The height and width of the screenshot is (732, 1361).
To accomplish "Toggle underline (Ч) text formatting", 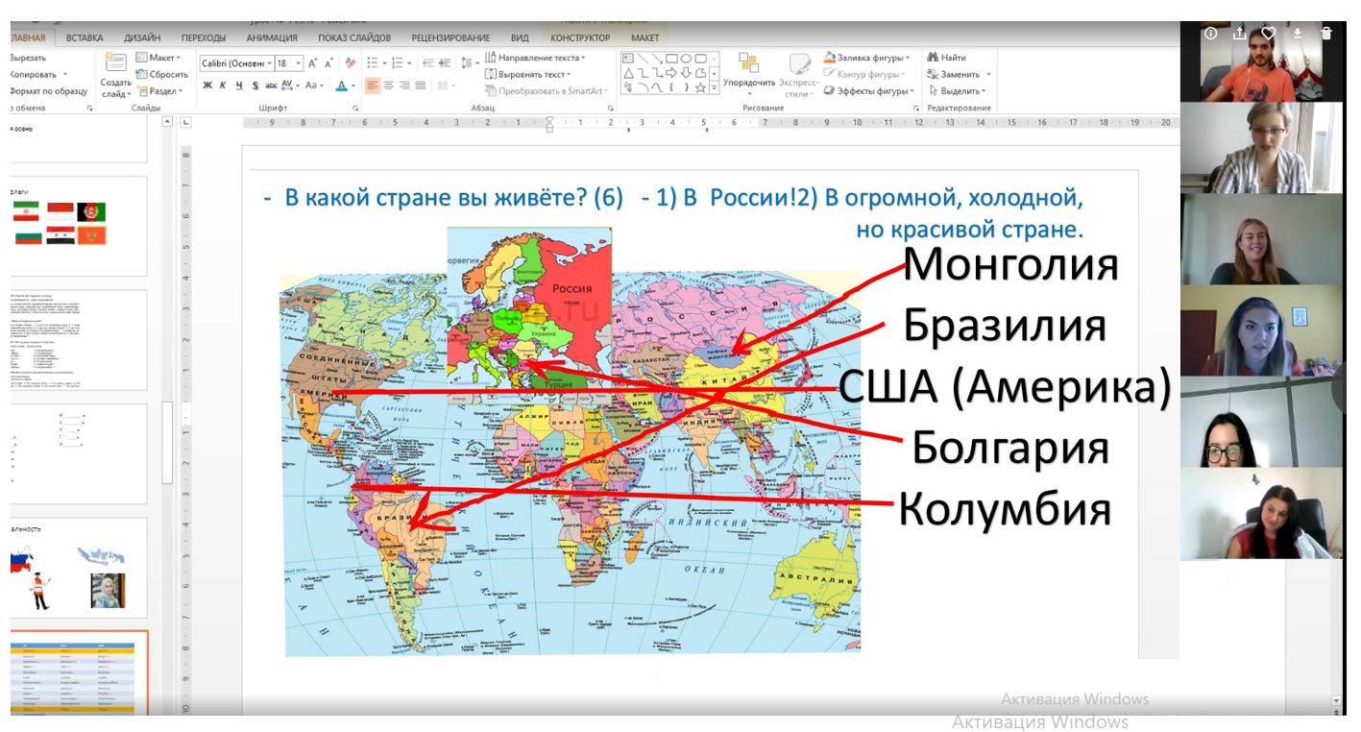I will point(239,85).
